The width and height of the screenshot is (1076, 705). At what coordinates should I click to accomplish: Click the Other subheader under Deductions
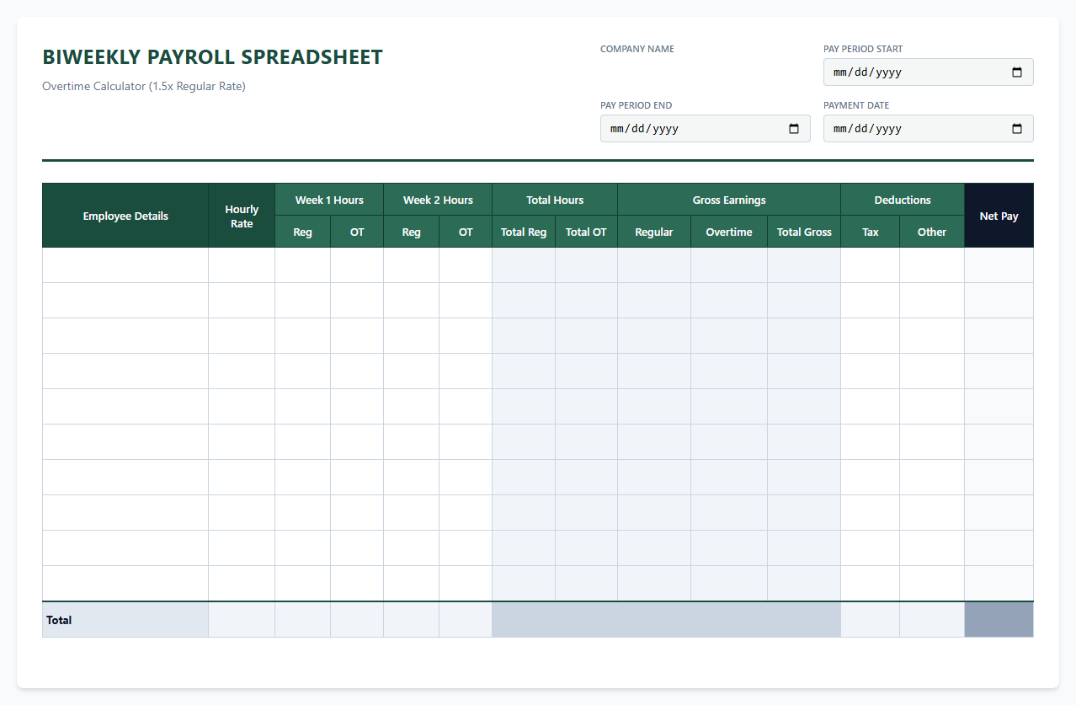click(932, 232)
